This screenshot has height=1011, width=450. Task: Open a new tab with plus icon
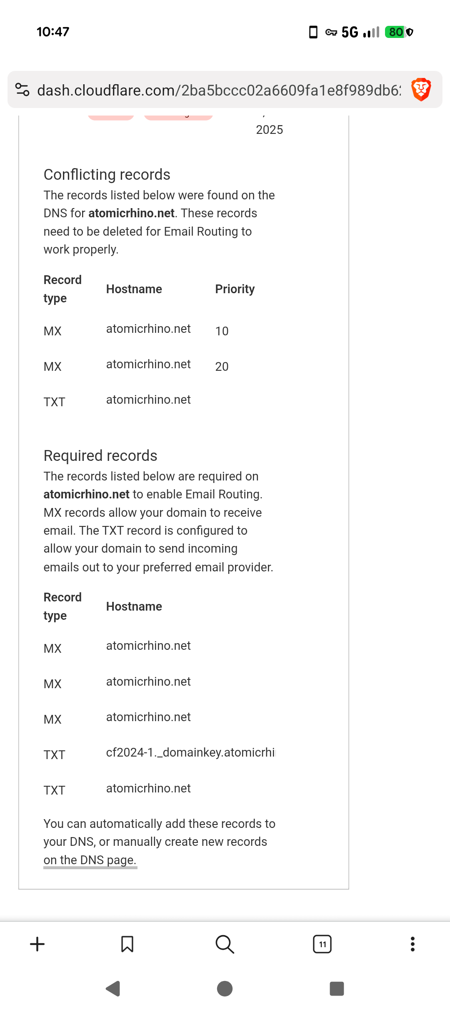coord(37,944)
